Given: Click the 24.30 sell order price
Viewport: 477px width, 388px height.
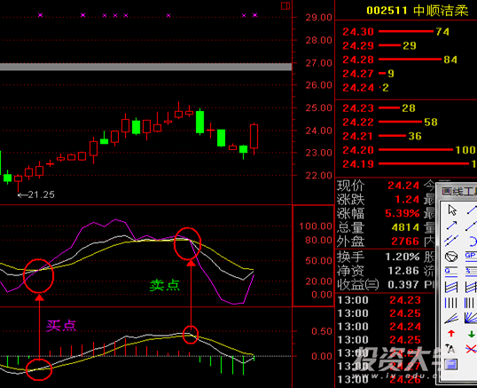Looking at the screenshot, I should click(x=358, y=32).
